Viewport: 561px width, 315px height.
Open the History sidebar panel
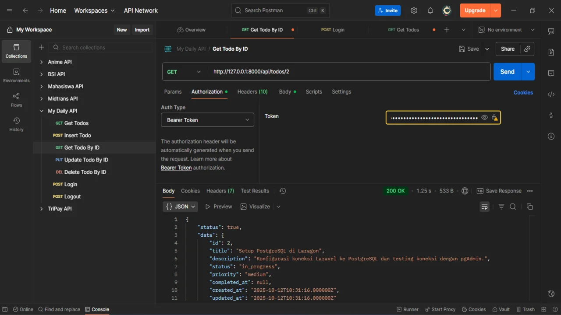click(x=16, y=124)
